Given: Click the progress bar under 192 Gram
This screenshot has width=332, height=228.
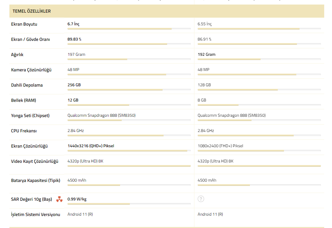Looking at the screenshot, I should tap(259, 59).
